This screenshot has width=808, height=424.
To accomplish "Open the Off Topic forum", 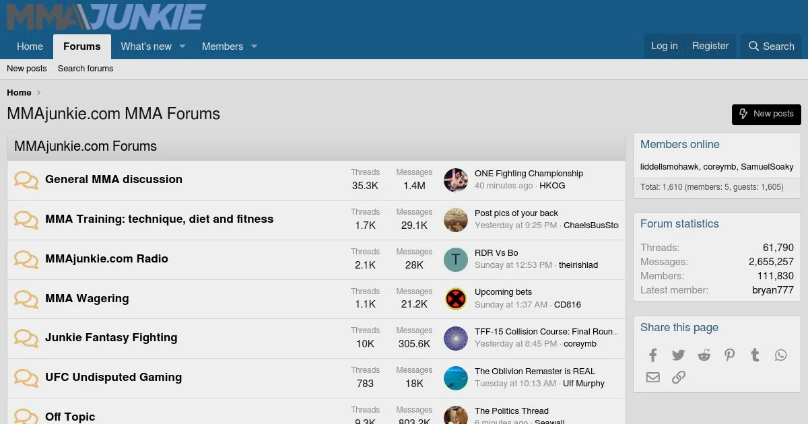I will [70, 417].
